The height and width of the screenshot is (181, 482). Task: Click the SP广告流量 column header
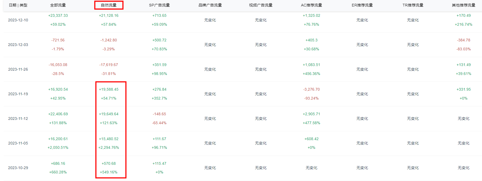click(159, 5)
